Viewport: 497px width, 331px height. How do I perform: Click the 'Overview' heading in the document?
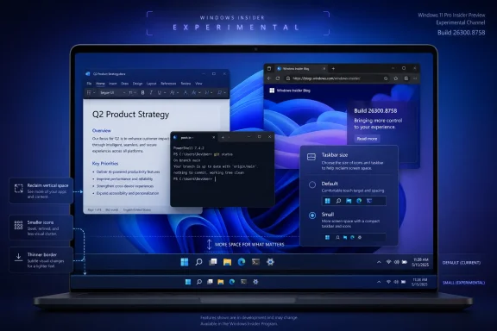coord(102,130)
